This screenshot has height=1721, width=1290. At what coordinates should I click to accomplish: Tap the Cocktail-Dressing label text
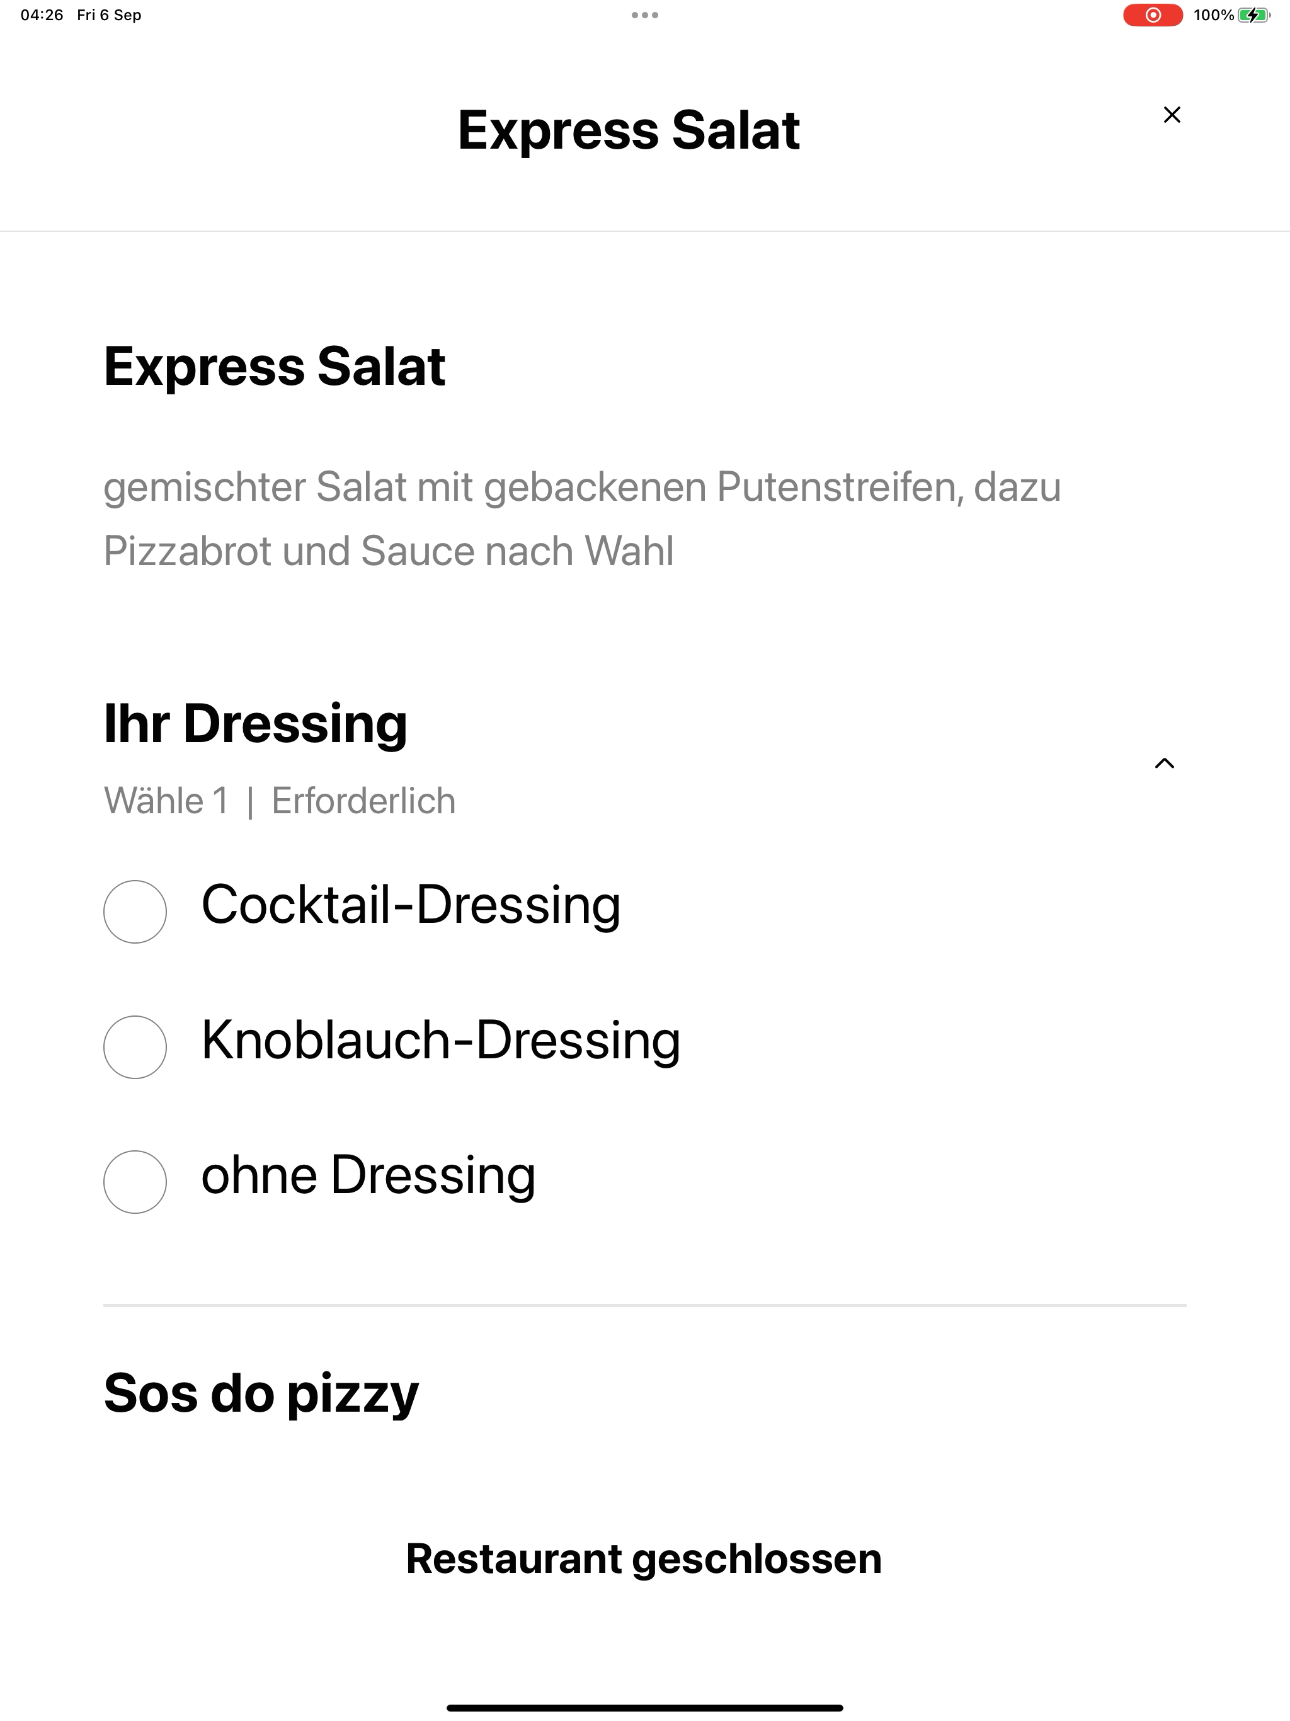[411, 905]
